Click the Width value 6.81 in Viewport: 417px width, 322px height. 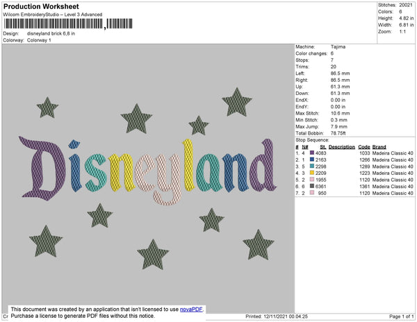(407, 25)
